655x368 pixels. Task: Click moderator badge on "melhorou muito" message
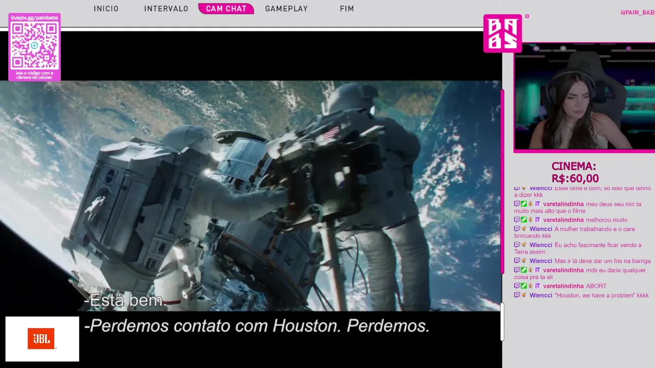tap(523, 220)
